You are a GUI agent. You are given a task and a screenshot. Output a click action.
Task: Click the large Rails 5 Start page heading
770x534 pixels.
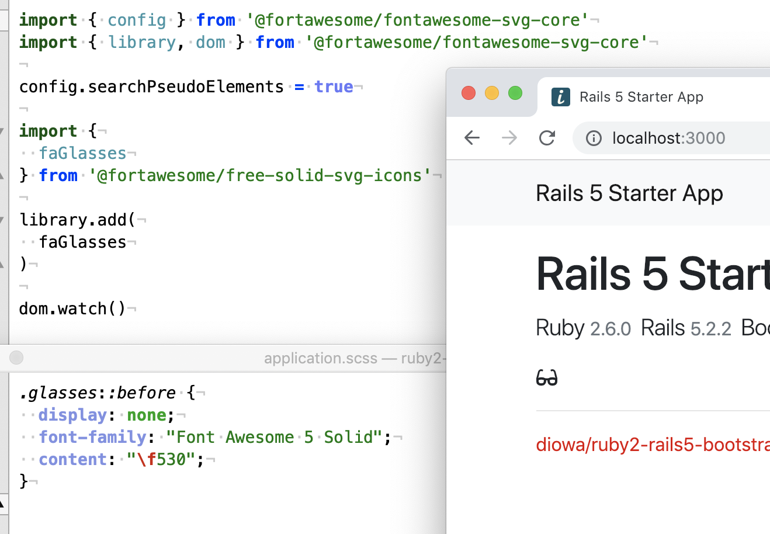coord(653,273)
